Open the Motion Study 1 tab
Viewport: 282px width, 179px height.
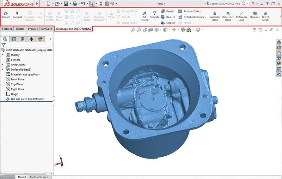[39, 177]
